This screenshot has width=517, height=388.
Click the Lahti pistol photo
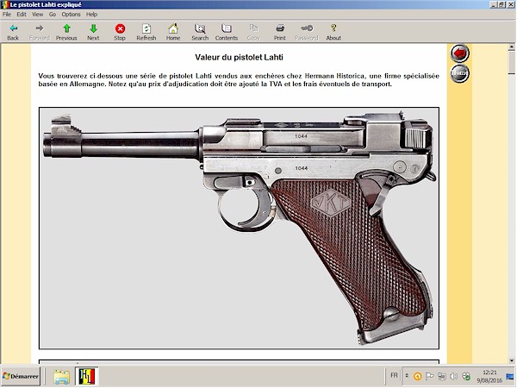click(x=239, y=228)
